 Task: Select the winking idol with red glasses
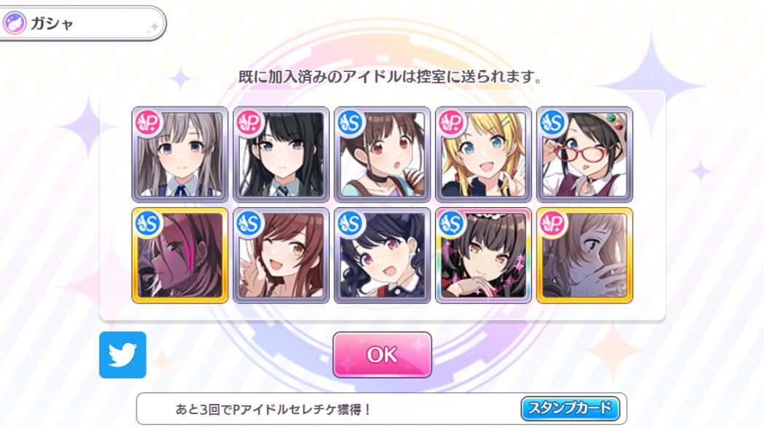pos(584,155)
